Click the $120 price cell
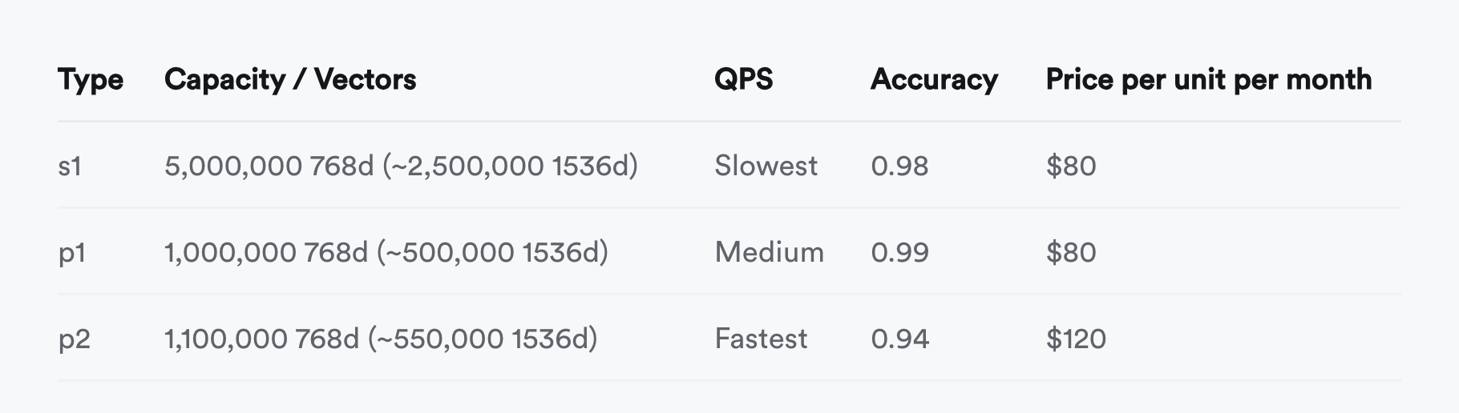The width and height of the screenshot is (1459, 413). (1076, 339)
